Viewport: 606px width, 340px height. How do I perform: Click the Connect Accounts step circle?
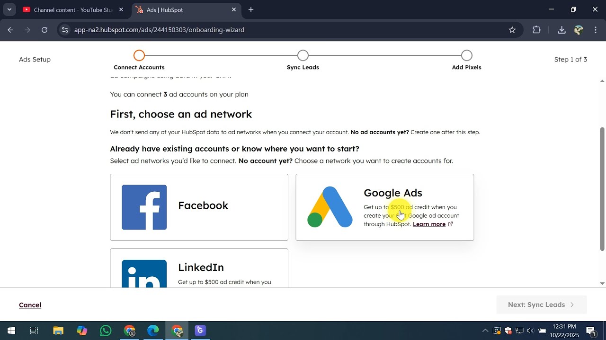click(x=139, y=56)
